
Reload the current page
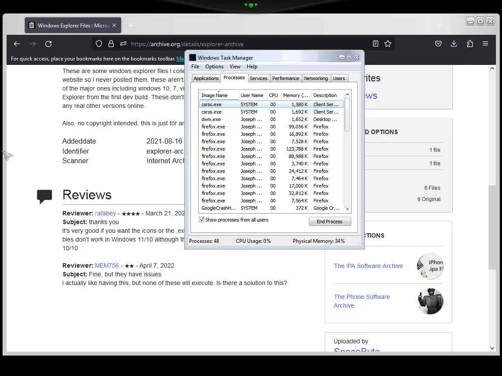coord(48,44)
